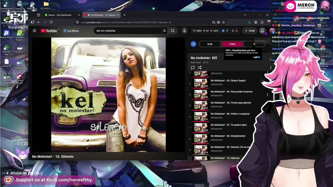Toggle playlist loop (repeat) icon
The height and width of the screenshot is (187, 333).
click(x=193, y=68)
